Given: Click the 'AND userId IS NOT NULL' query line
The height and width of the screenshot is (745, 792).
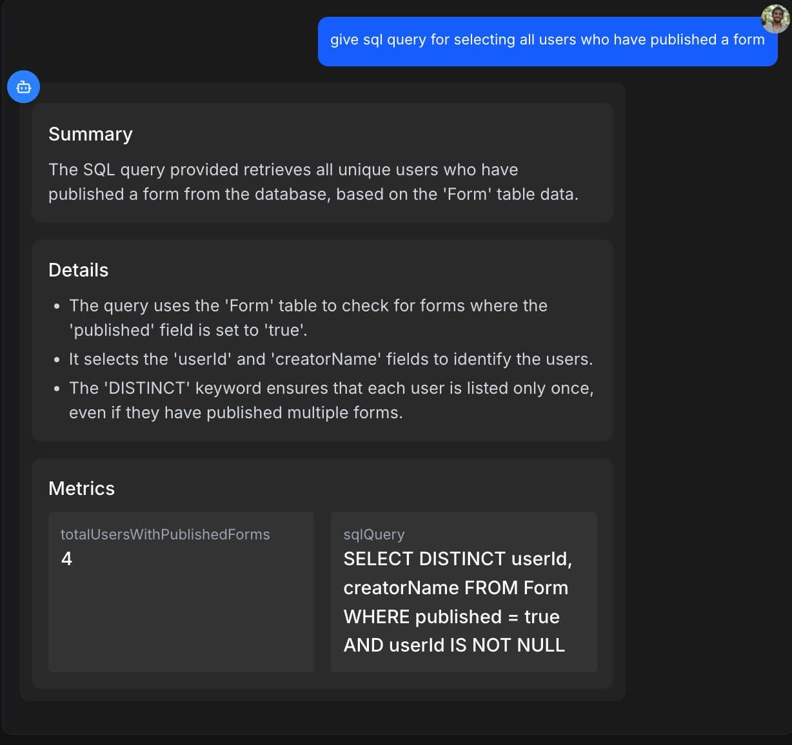Looking at the screenshot, I should click(x=453, y=645).
